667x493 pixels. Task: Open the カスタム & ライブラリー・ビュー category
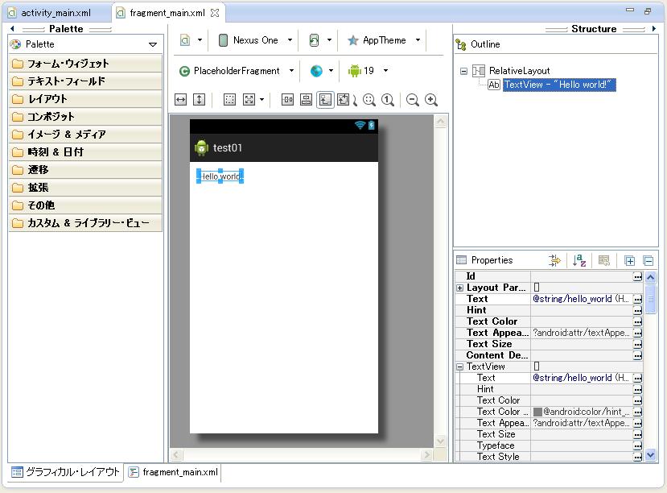point(85,223)
